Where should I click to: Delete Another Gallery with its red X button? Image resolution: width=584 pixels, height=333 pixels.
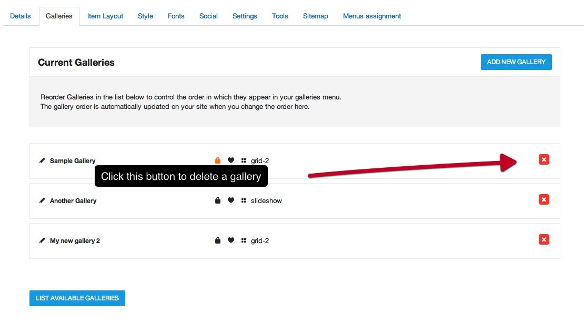tap(544, 199)
